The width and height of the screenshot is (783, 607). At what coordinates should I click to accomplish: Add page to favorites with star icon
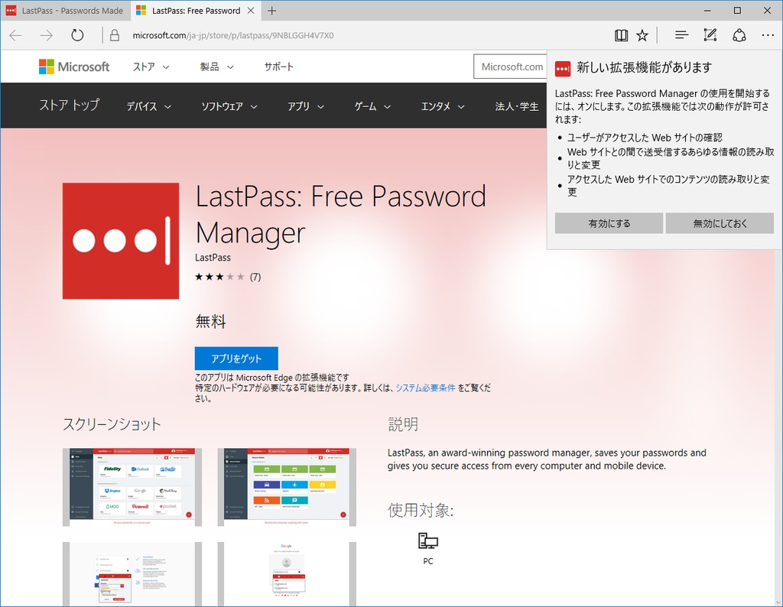click(642, 35)
